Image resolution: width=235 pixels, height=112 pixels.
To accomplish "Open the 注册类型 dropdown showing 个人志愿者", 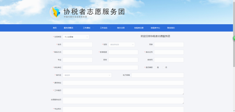I will point(76,37).
